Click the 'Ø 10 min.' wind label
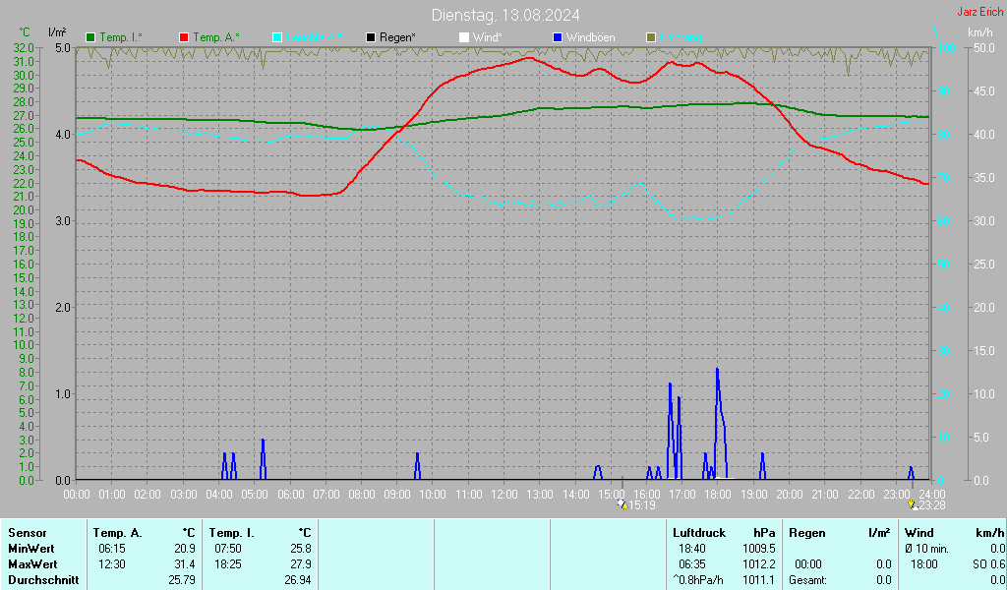Viewport: 1007px width, 590px height. point(926,549)
